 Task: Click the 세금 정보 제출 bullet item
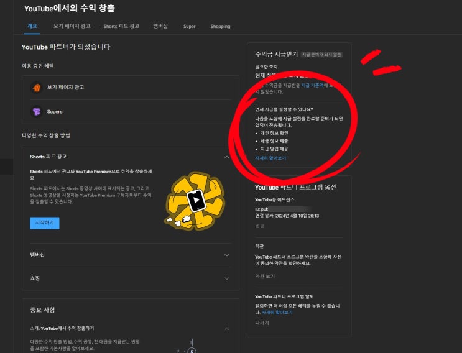[274, 141]
